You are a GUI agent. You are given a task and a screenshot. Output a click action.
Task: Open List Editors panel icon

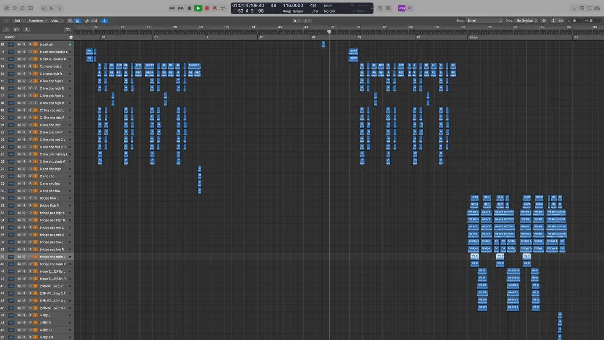click(574, 8)
